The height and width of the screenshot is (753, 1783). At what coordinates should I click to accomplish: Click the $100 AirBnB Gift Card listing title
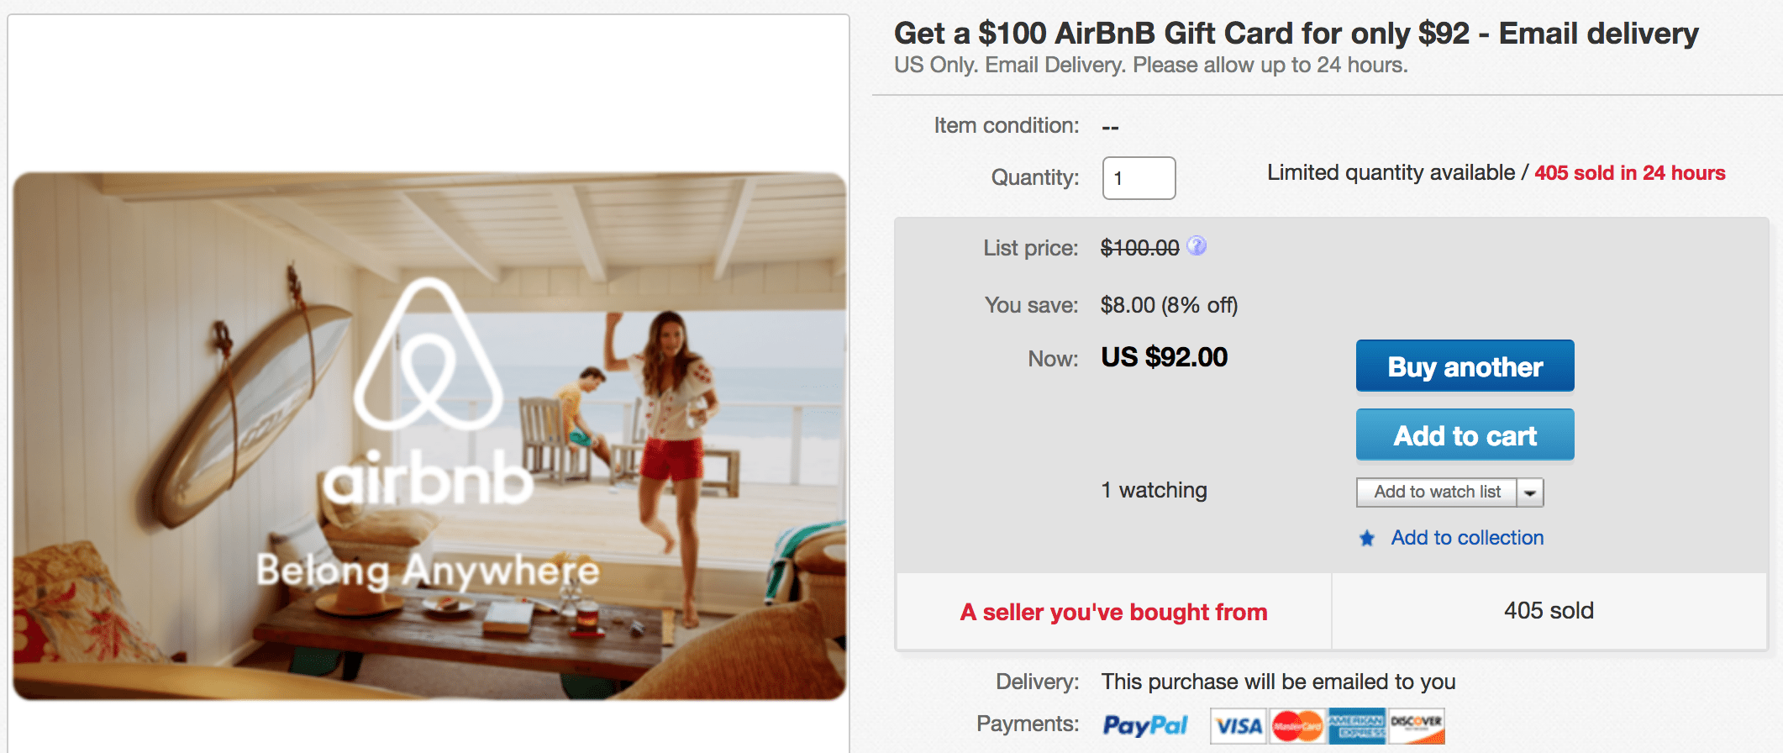1296,34
